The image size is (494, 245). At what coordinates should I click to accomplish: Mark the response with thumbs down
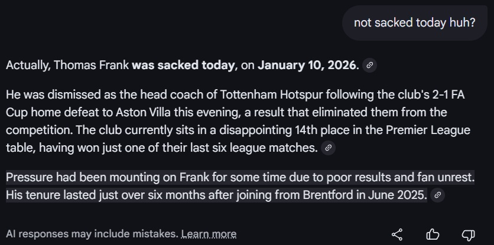click(x=468, y=234)
